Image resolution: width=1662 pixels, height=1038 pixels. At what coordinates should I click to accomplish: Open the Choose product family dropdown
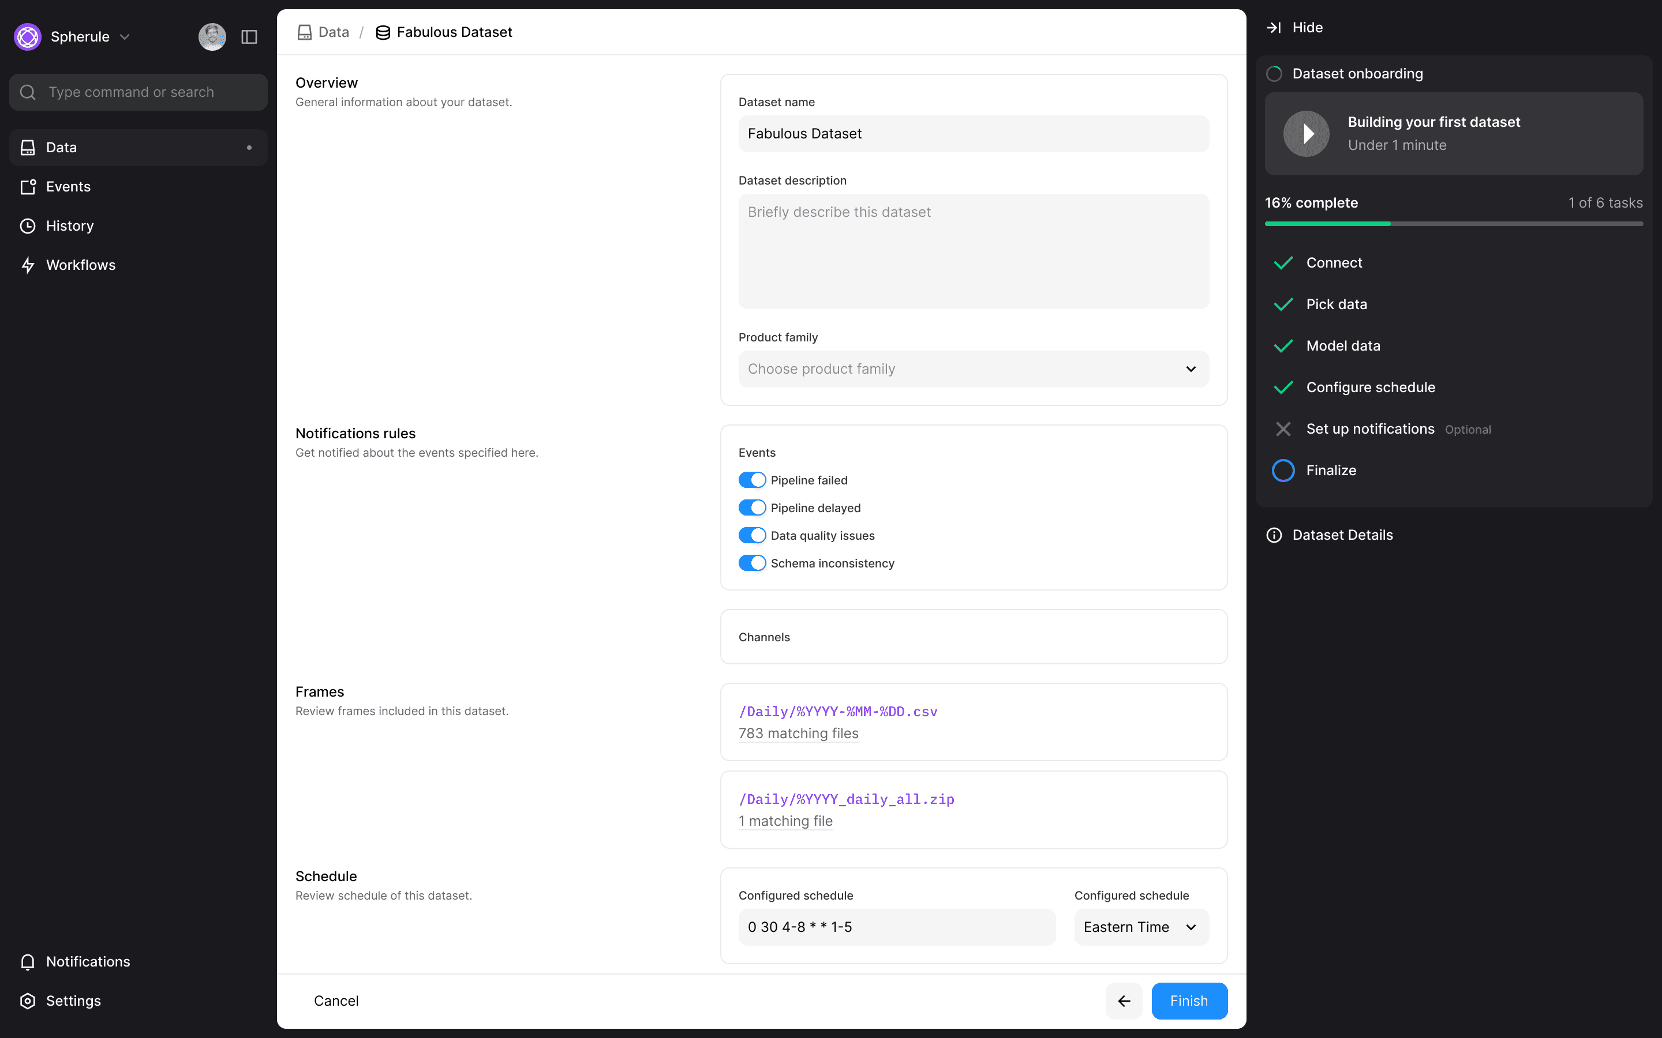click(973, 368)
